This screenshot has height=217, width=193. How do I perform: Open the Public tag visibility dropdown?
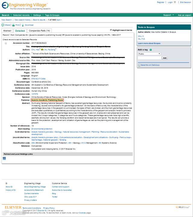pyautogui.click(x=149, y=54)
